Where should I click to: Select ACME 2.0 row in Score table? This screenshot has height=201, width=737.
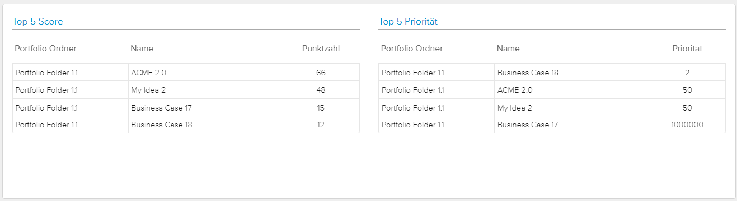tap(186, 73)
